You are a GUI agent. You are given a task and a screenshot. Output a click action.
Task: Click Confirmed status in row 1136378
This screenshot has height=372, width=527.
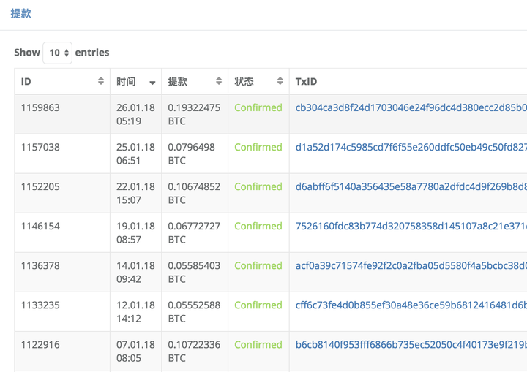point(258,265)
